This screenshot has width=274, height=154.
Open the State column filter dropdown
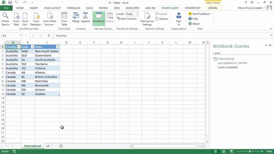[x=57, y=47]
